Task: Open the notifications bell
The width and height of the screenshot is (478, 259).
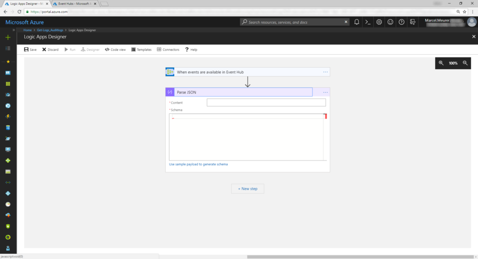Action: 357,22
